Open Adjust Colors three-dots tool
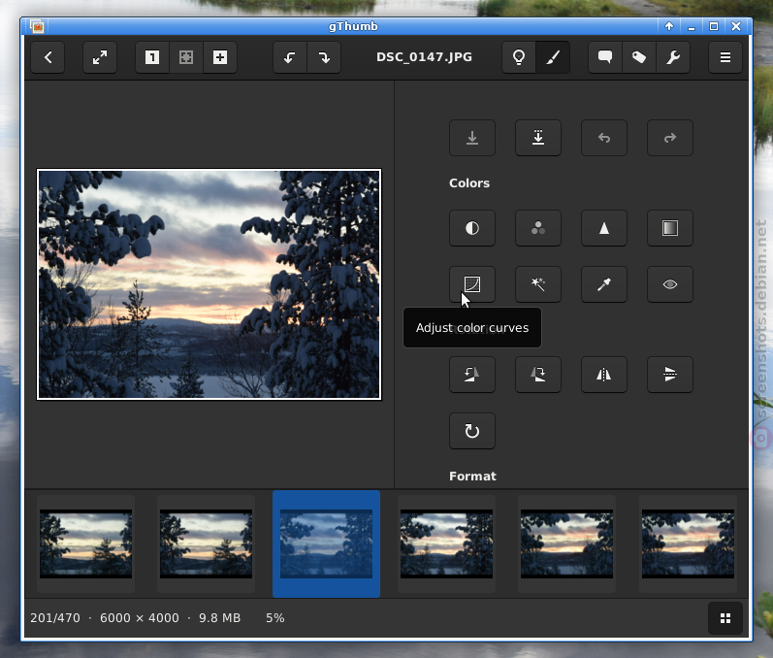This screenshot has height=658, width=773. (x=538, y=228)
